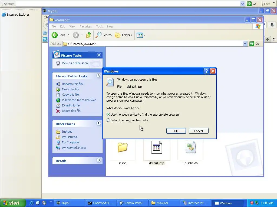
Task: Click 'Publish this file to the Web'
Action: 79,100
